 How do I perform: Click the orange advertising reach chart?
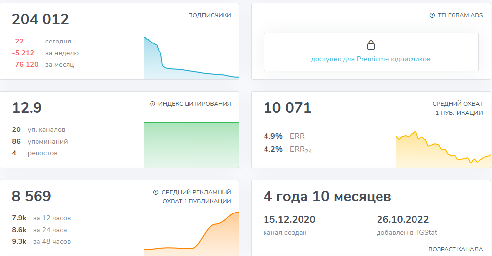tap(191, 235)
